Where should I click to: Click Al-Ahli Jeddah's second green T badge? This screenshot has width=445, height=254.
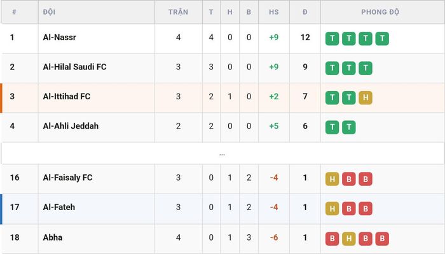(x=349, y=127)
